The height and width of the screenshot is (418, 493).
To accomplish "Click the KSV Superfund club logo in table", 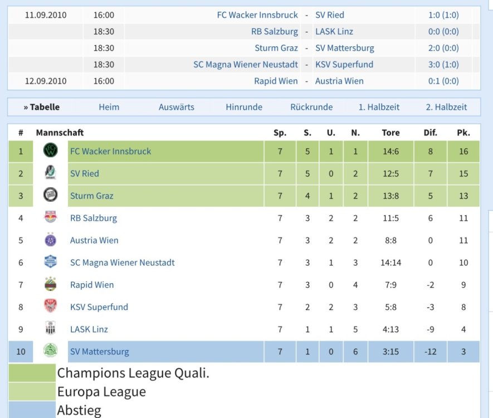I will [x=51, y=307].
